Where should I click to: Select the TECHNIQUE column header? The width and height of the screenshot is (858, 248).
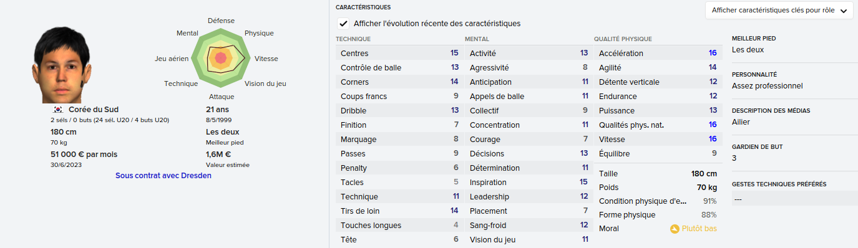[353, 39]
